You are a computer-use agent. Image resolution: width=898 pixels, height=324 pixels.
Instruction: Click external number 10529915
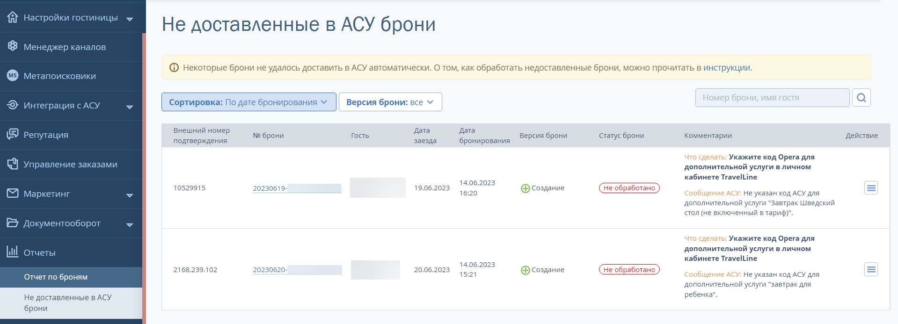(189, 188)
